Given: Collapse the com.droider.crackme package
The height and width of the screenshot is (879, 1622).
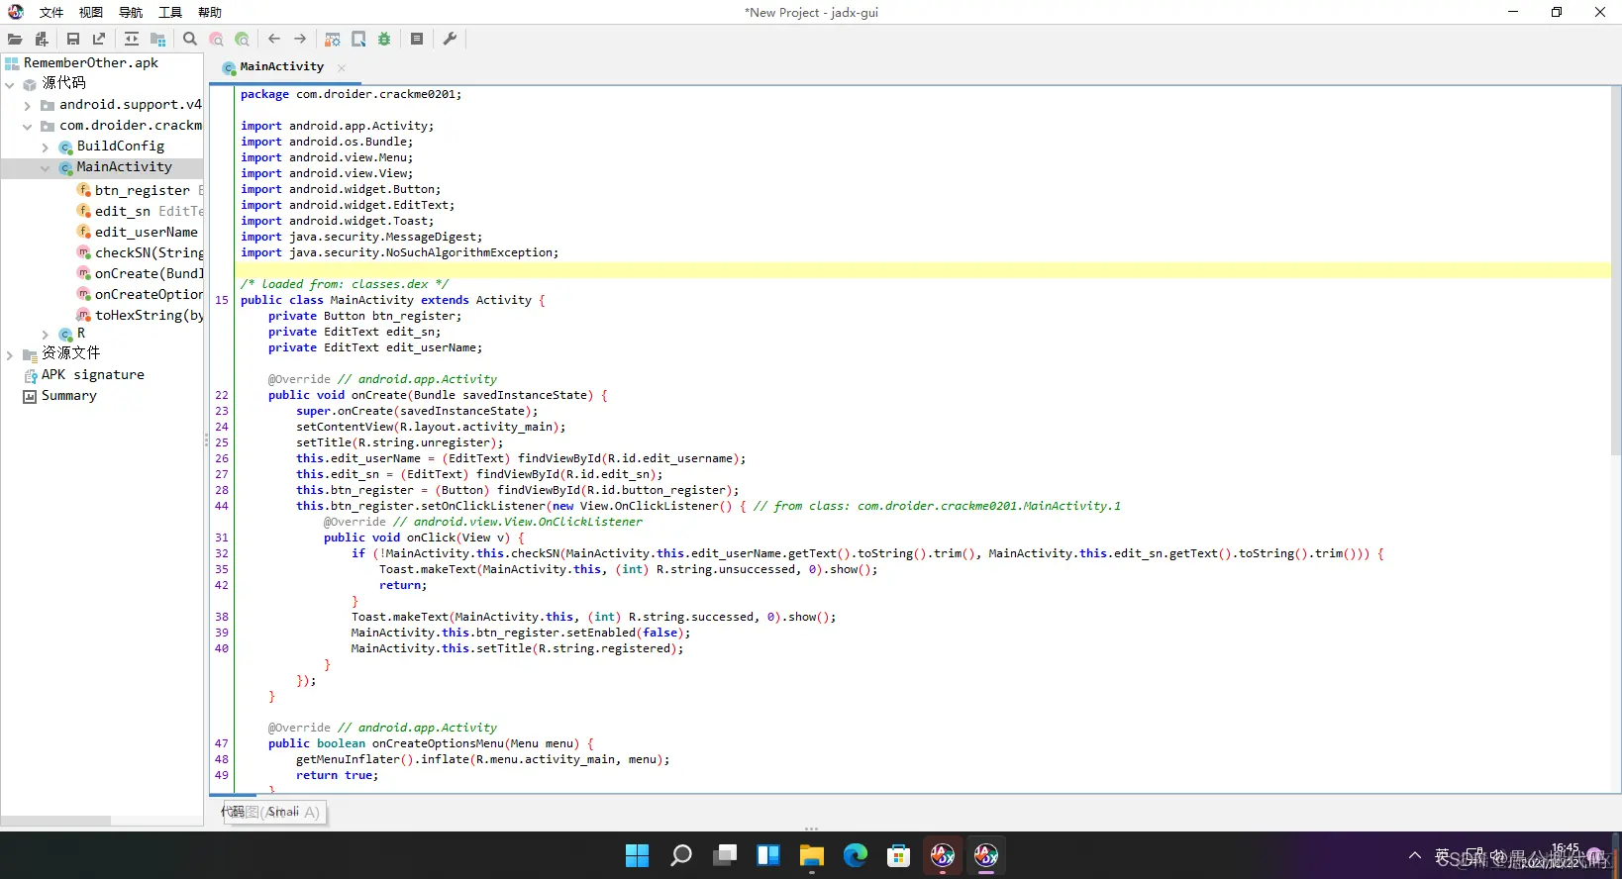Looking at the screenshot, I should click(x=28, y=126).
